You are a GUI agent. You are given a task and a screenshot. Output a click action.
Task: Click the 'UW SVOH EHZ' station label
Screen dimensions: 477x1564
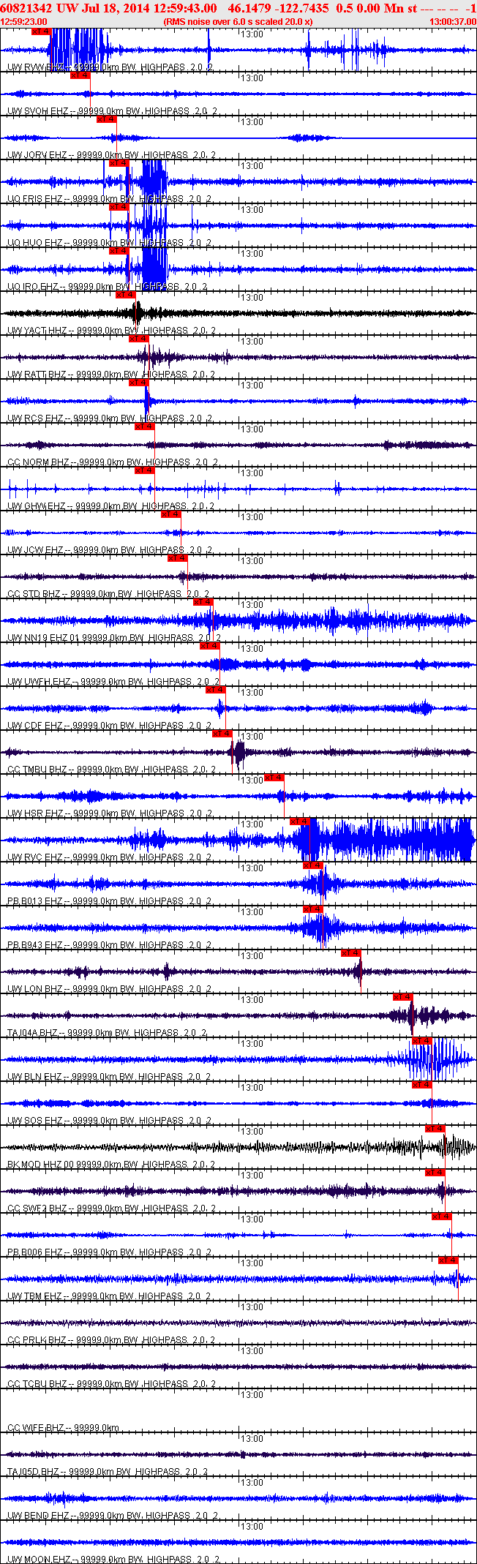tap(38, 111)
